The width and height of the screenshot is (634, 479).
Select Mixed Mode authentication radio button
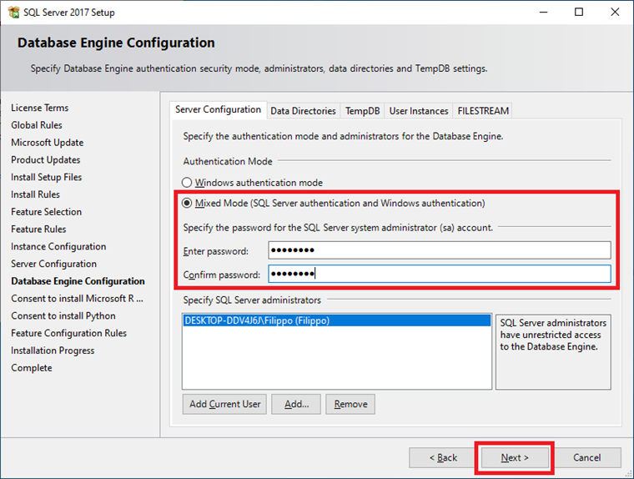pyautogui.click(x=186, y=203)
